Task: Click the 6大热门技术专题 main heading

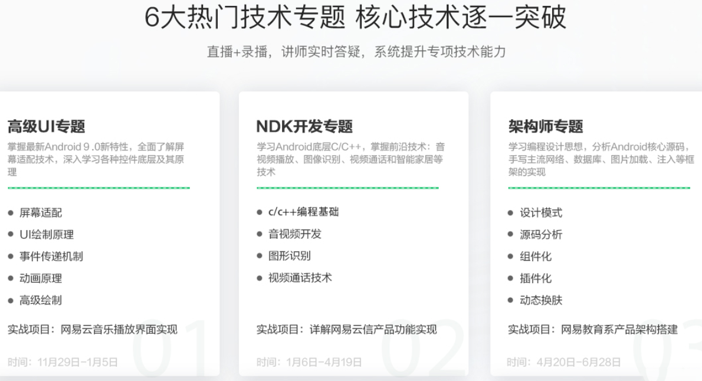Action: click(356, 17)
